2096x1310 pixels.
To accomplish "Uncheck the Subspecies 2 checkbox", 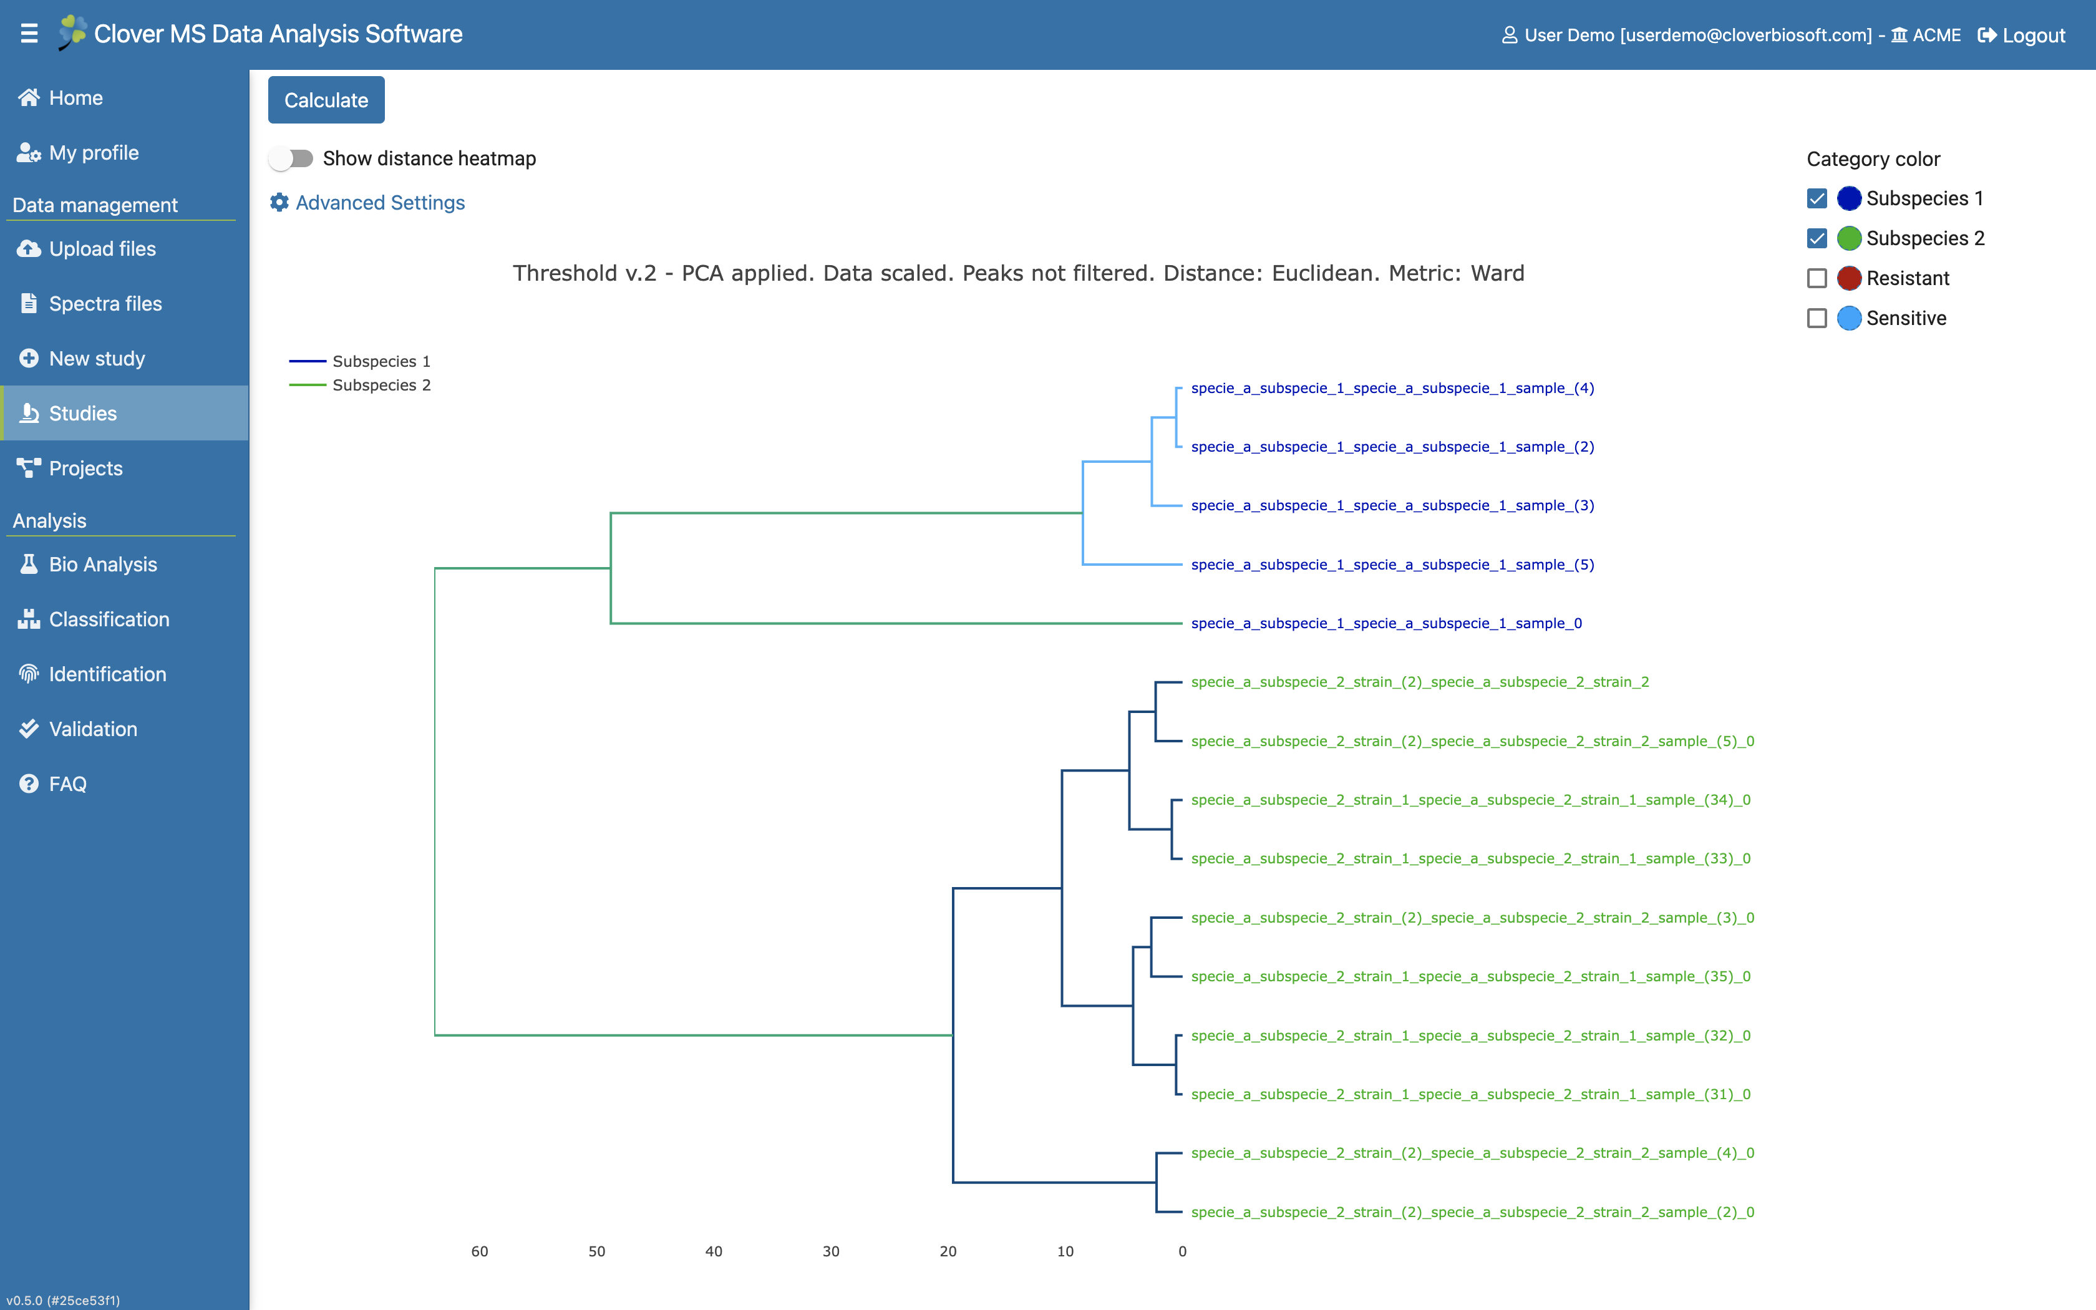I will click(x=1817, y=238).
